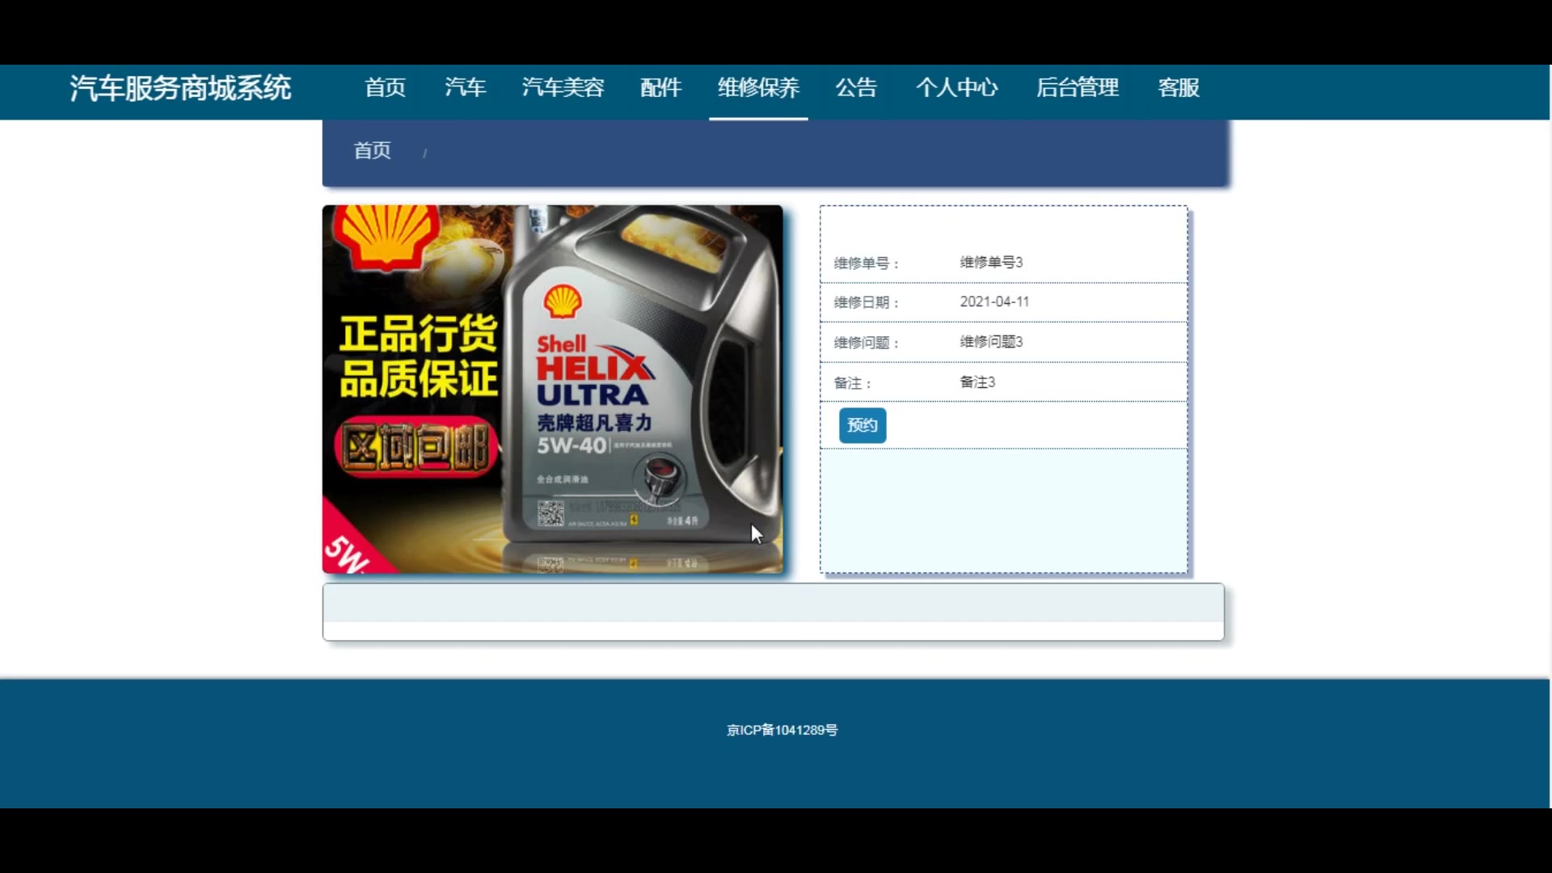
Task: Click the empty content panel below the image
Action: pos(773,612)
